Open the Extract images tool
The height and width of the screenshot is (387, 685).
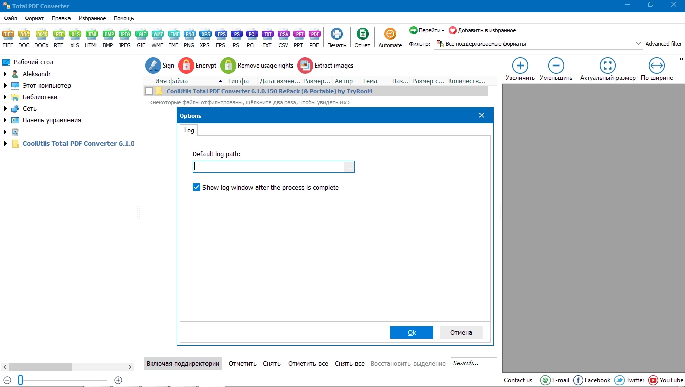point(325,66)
